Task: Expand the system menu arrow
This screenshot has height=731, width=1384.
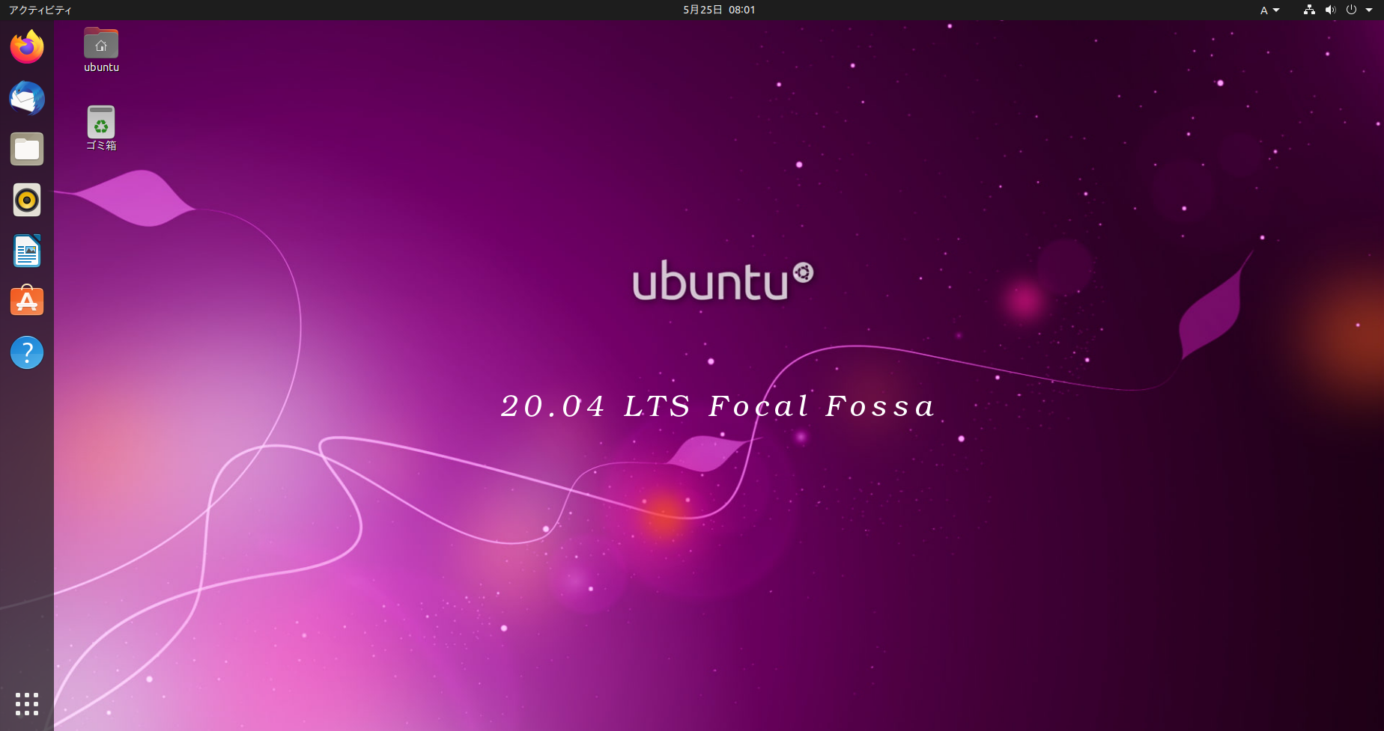Action: tap(1369, 10)
